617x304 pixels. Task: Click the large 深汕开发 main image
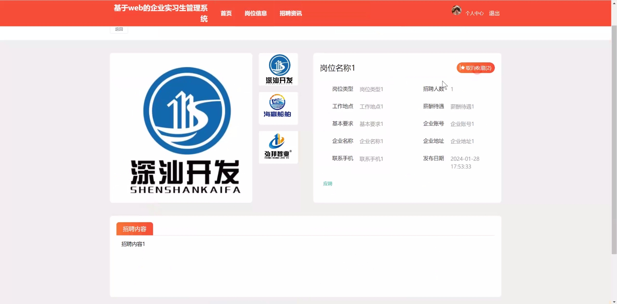click(181, 128)
